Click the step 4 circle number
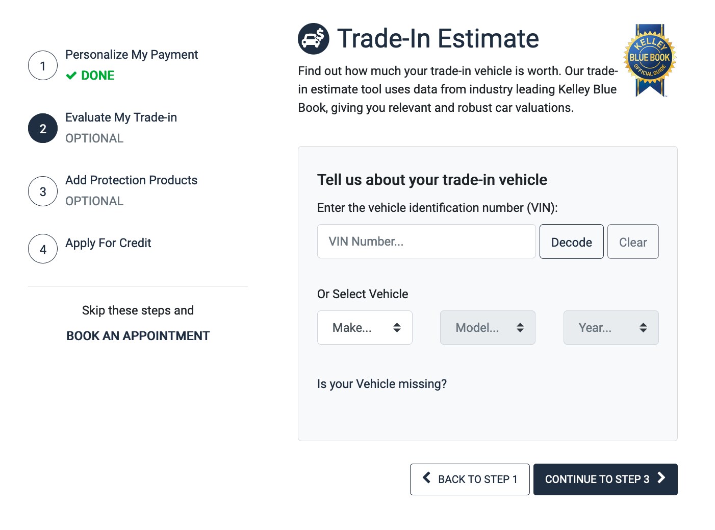This screenshot has height=530, width=715. 43,249
